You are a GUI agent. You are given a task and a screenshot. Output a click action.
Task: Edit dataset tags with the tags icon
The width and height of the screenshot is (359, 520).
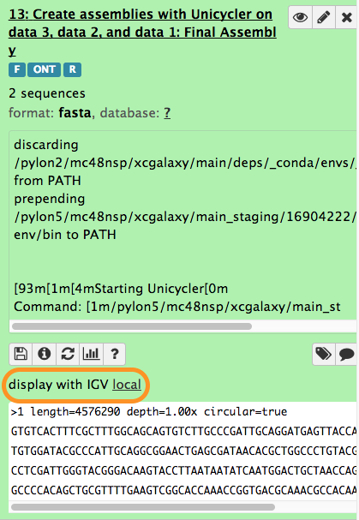324,354
